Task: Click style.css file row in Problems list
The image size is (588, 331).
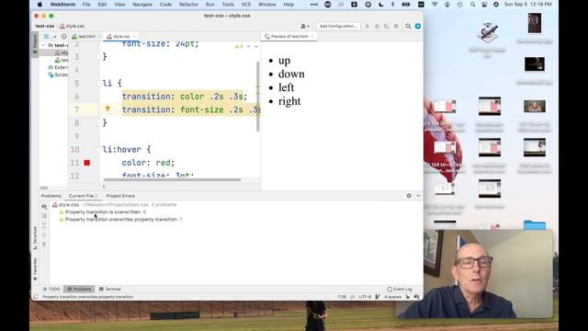Action: [x=114, y=205]
